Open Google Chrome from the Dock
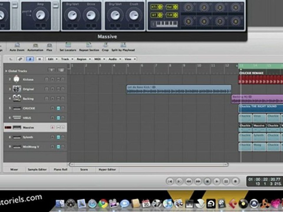Viewport: 283px width, 212px height. (103, 203)
